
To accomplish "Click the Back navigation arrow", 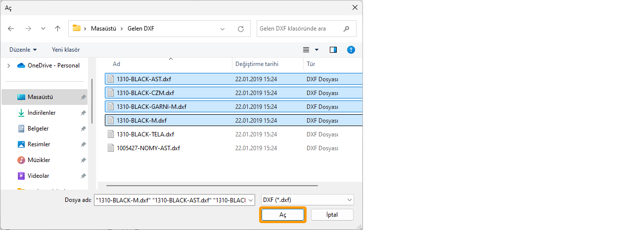I will (11, 29).
